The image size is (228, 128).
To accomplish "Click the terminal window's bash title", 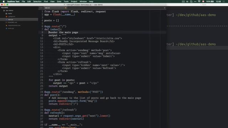I will [204, 5].
